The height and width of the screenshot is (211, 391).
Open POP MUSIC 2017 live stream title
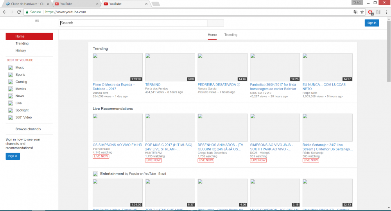pos(169,147)
